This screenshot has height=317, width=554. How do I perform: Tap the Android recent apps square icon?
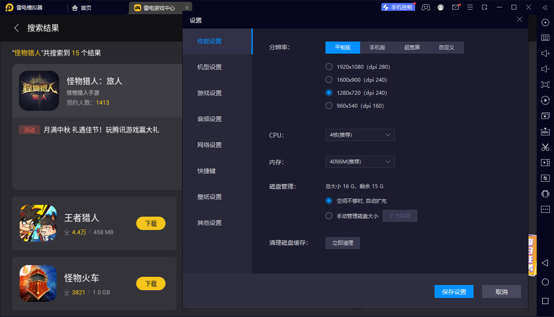pyautogui.click(x=545, y=301)
